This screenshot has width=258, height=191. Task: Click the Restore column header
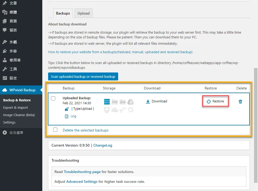[x=211, y=88]
